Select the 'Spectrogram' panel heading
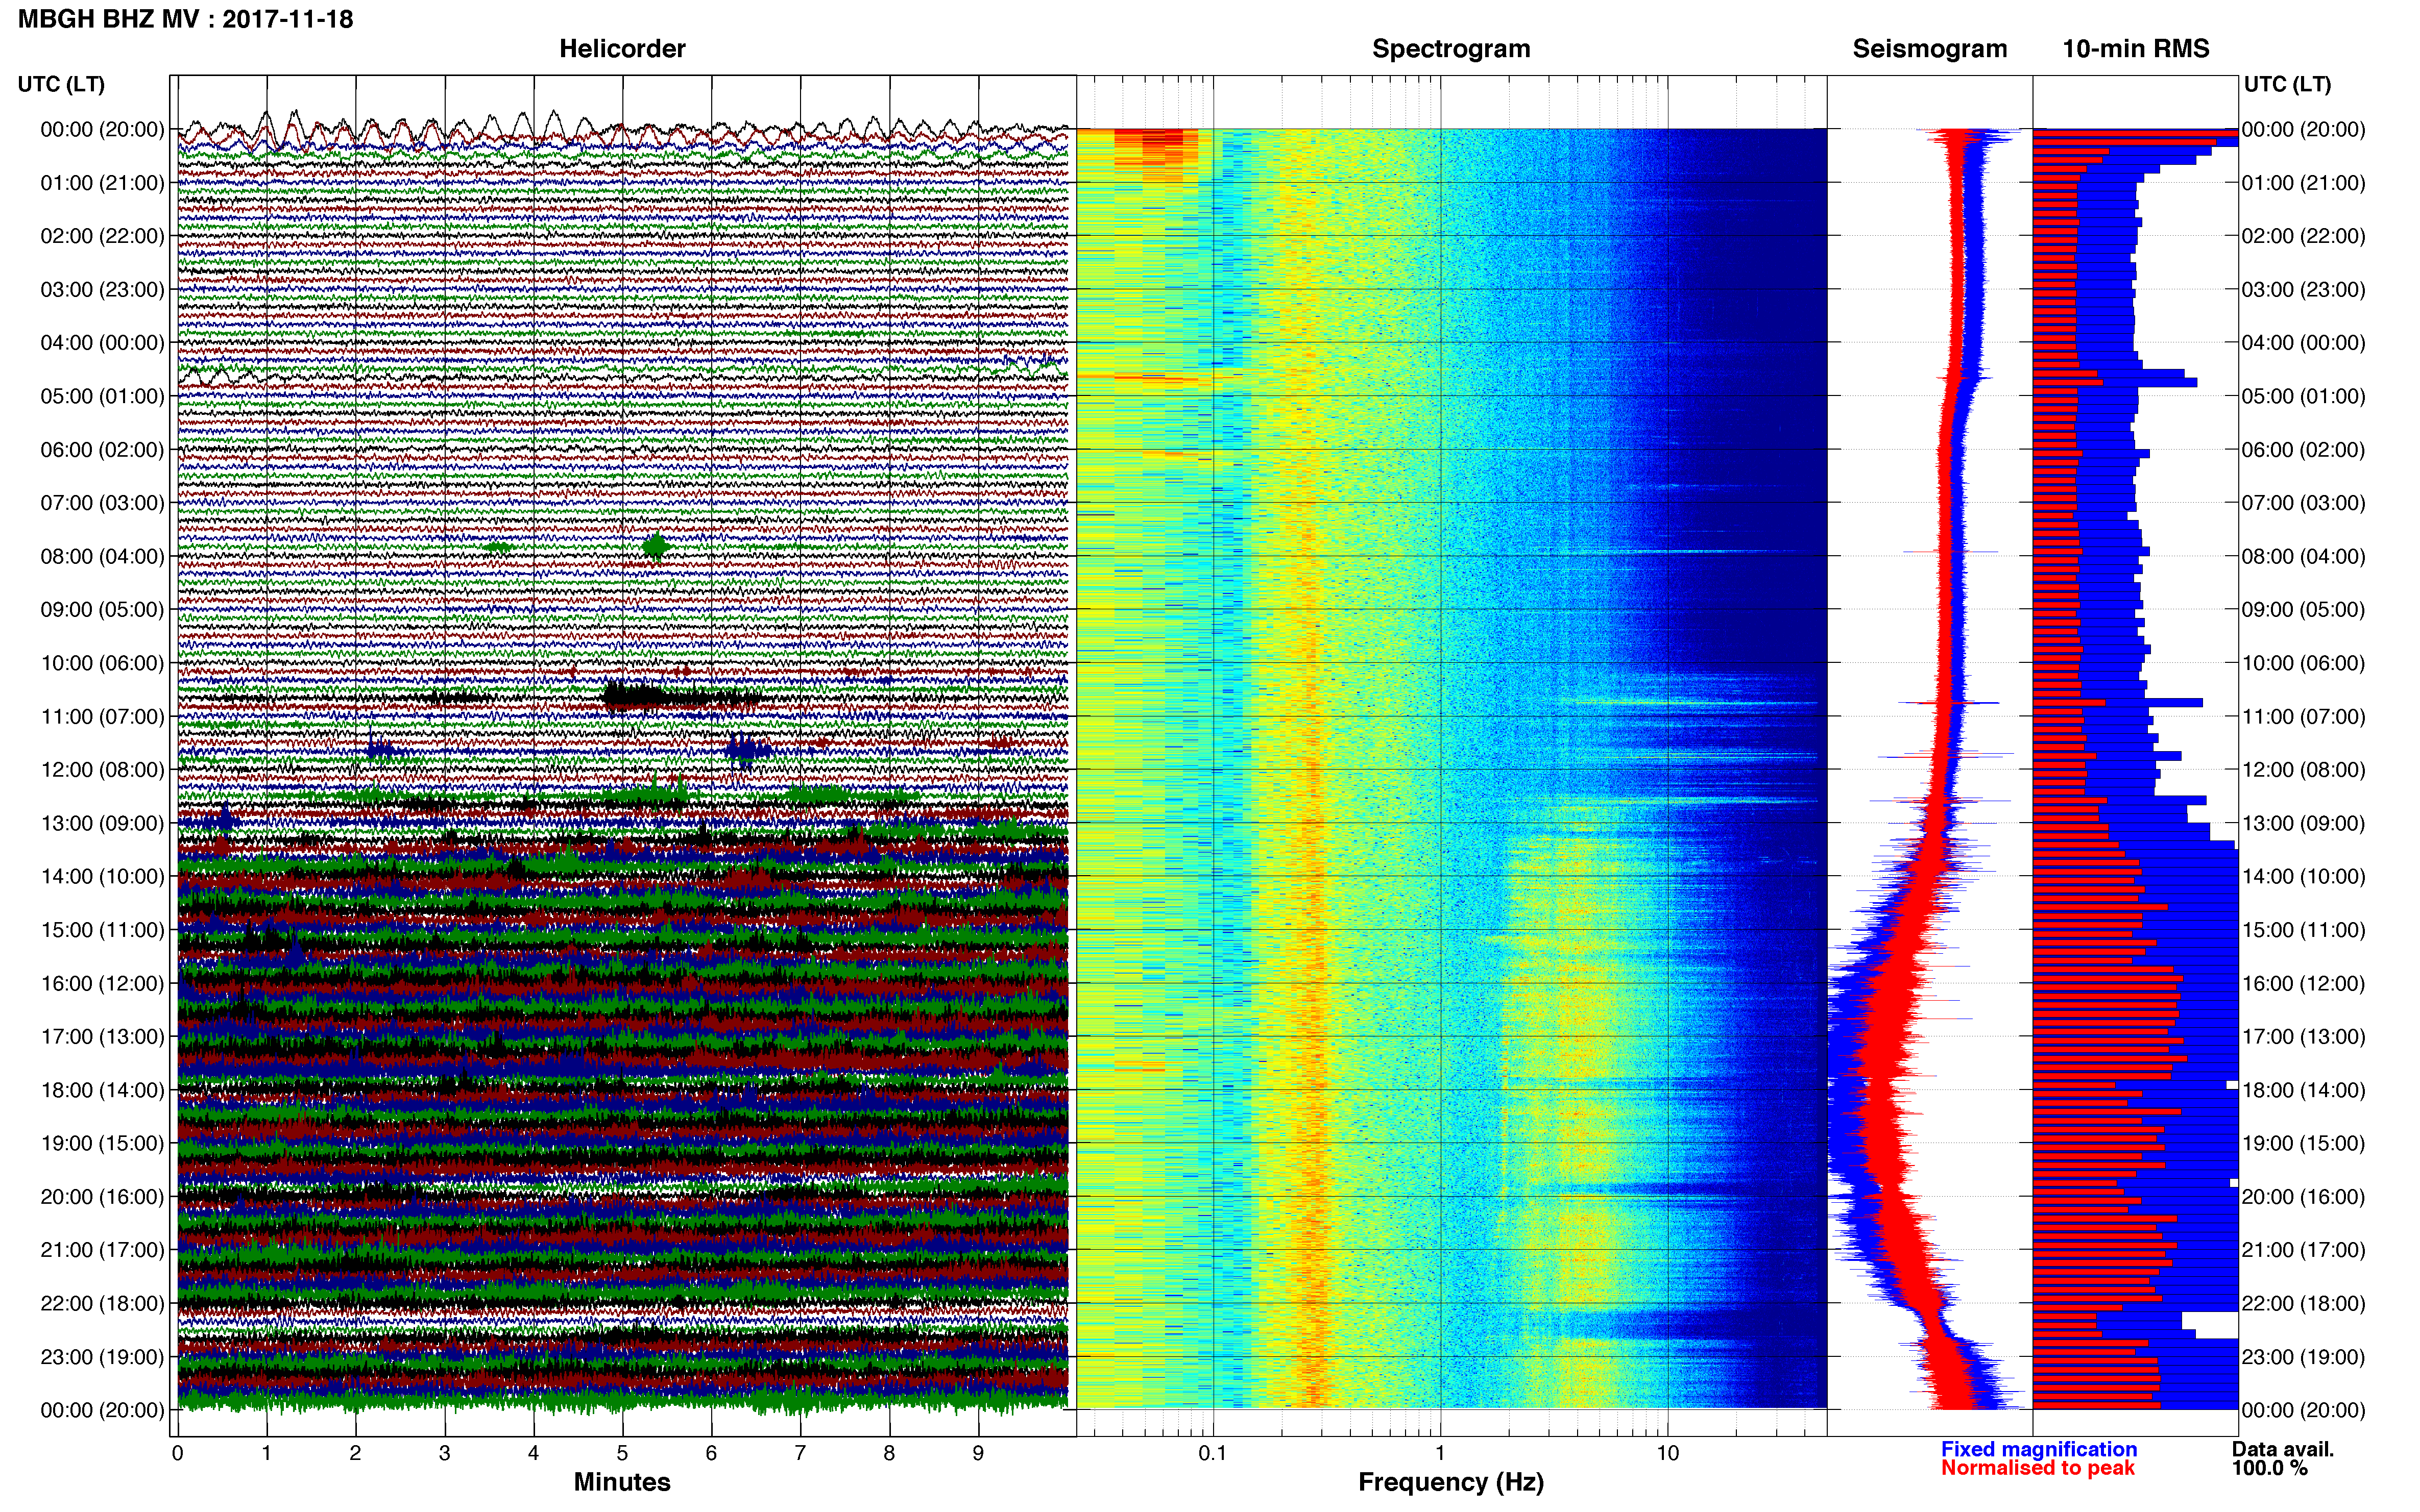2420x1512 pixels. tap(1450, 49)
